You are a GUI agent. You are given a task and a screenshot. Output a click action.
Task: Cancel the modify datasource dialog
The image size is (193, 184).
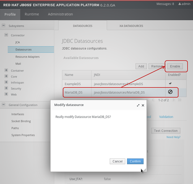[117, 161]
